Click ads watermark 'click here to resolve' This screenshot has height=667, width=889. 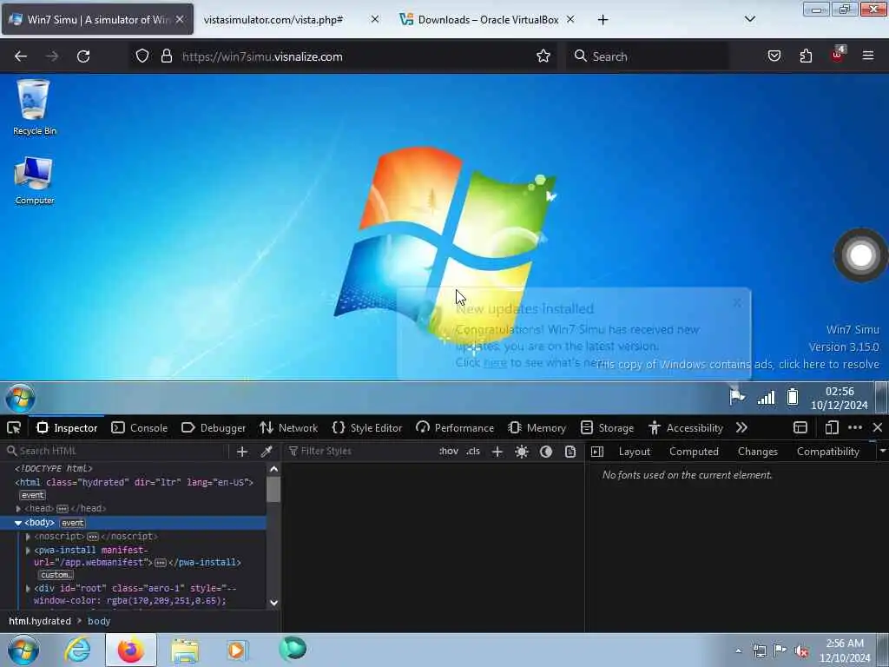click(737, 364)
